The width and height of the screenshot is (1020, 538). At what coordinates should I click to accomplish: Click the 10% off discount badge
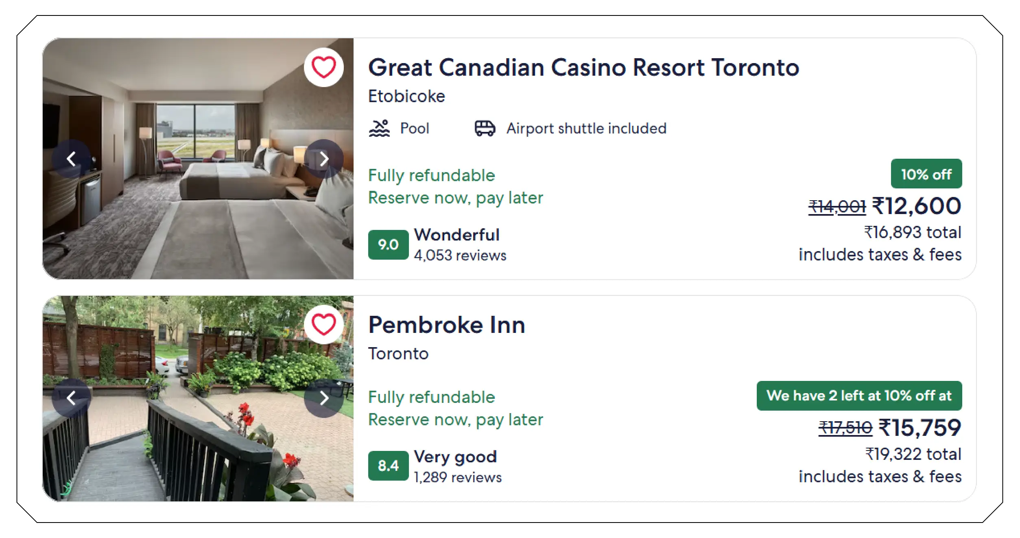(x=926, y=174)
